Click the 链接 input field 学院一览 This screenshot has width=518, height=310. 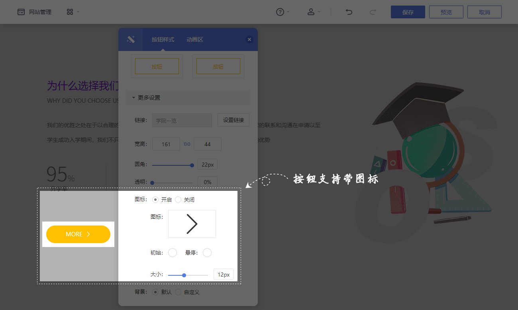tap(182, 120)
